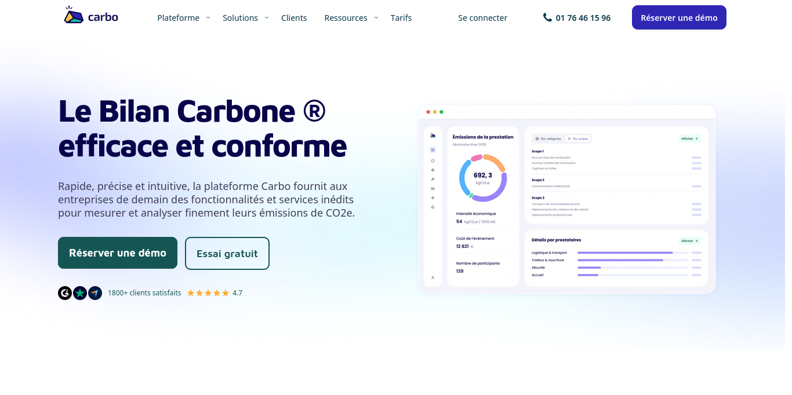Open the Tarifs page

(401, 18)
